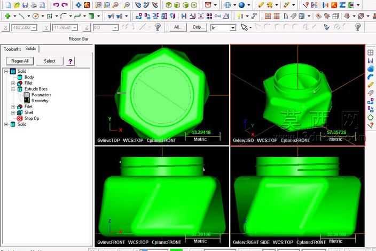This screenshot has width=376, height=251.
Task: Activate the Gview:RIGHT SIDE viewport
Action: click(297, 197)
